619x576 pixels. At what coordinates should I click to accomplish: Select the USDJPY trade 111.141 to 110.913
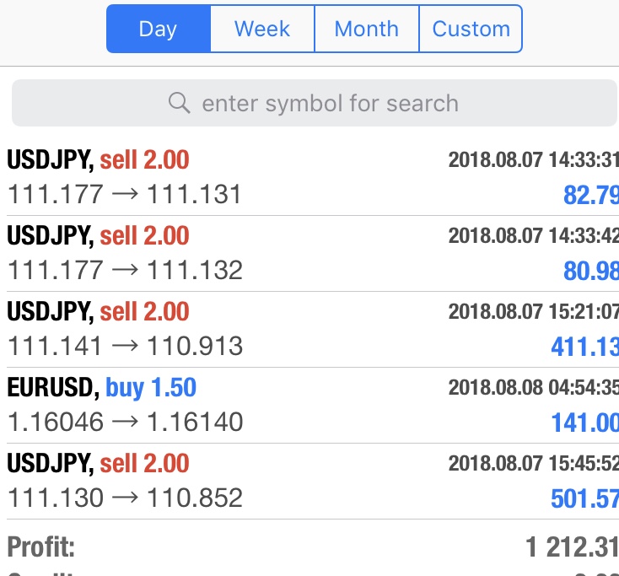tap(309, 329)
